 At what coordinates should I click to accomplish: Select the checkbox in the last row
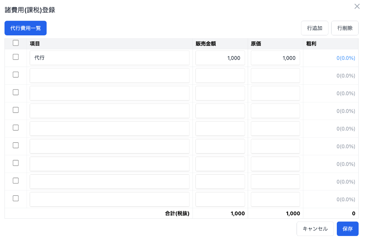[x=16, y=198]
